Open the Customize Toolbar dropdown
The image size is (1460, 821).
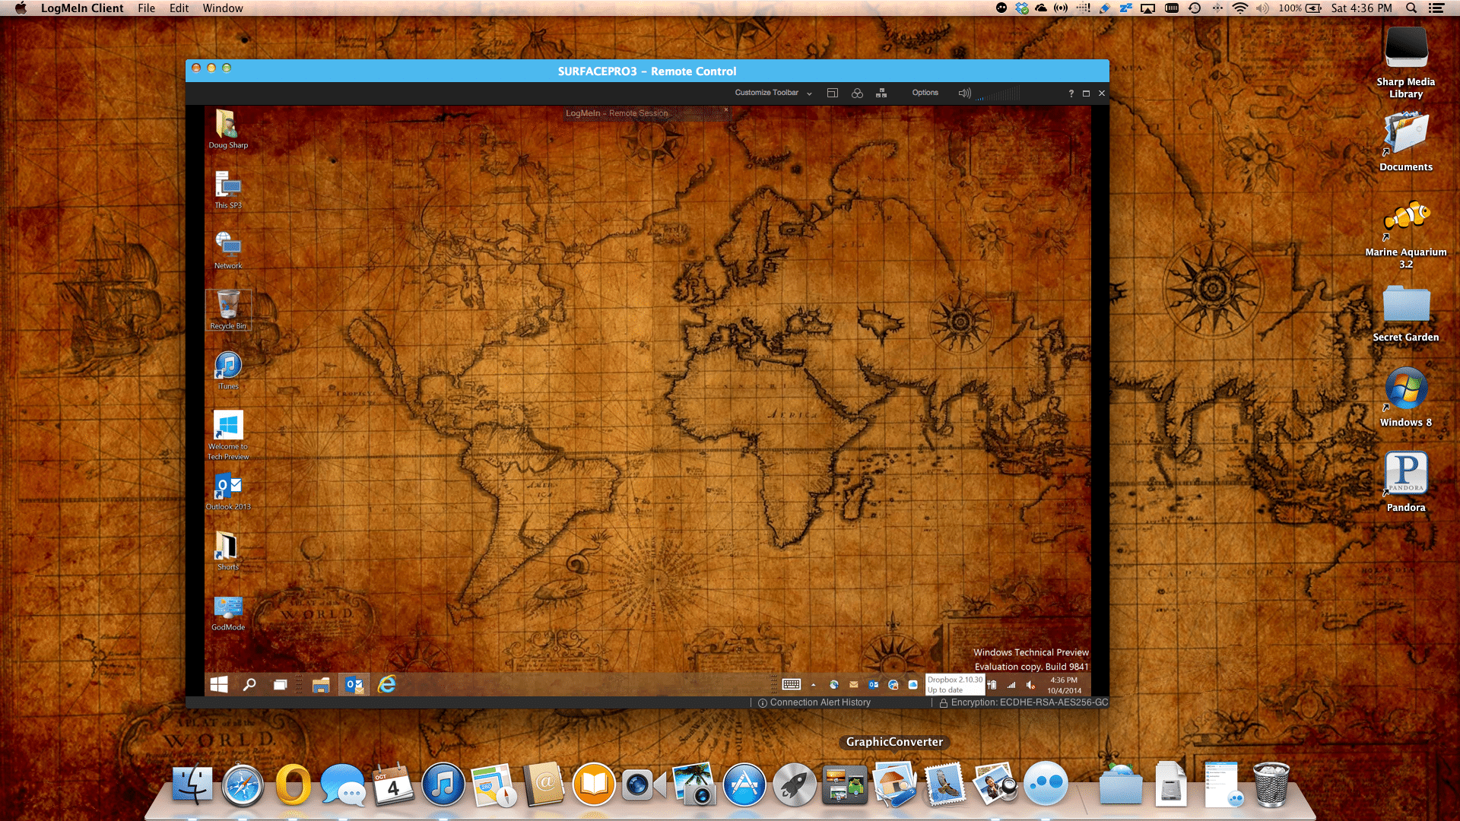tap(773, 93)
